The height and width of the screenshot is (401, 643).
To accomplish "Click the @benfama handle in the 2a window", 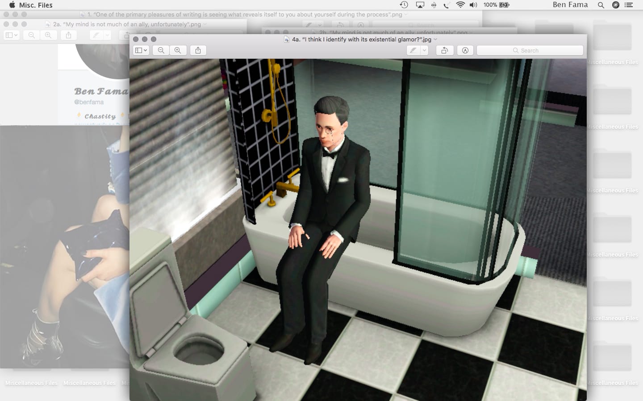I will point(89,102).
